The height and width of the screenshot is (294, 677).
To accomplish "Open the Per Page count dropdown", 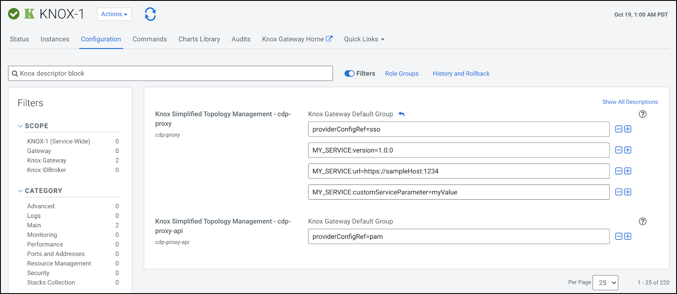I will point(605,283).
